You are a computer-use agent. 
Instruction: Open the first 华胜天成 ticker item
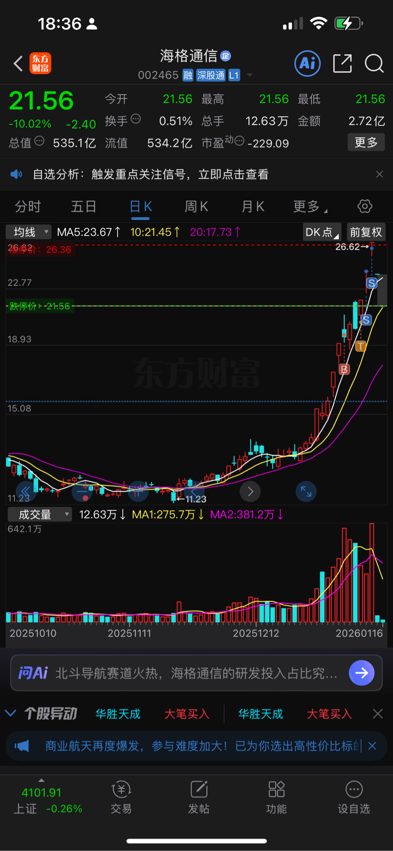(118, 714)
